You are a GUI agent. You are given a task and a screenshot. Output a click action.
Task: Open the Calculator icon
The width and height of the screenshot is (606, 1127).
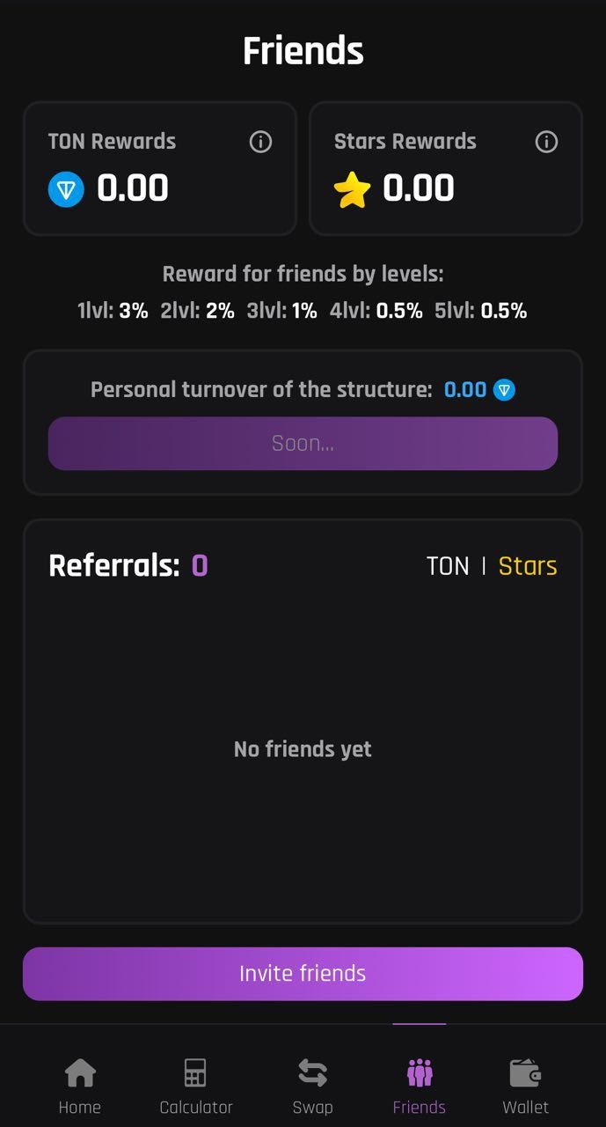click(x=194, y=1072)
